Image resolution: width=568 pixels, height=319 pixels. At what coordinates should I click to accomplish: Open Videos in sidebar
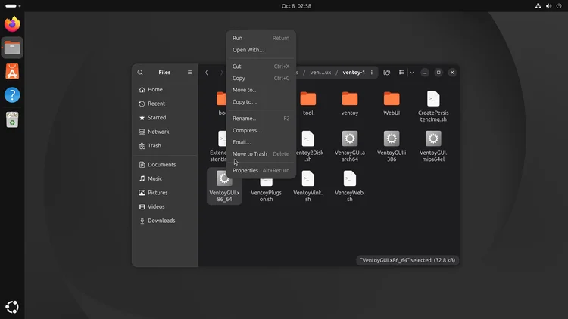(165, 207)
